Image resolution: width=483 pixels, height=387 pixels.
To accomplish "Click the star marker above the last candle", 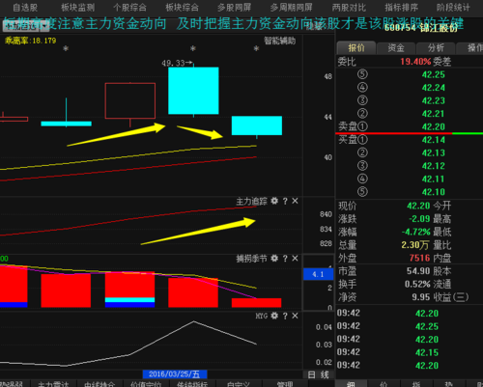I will pos(256,48).
